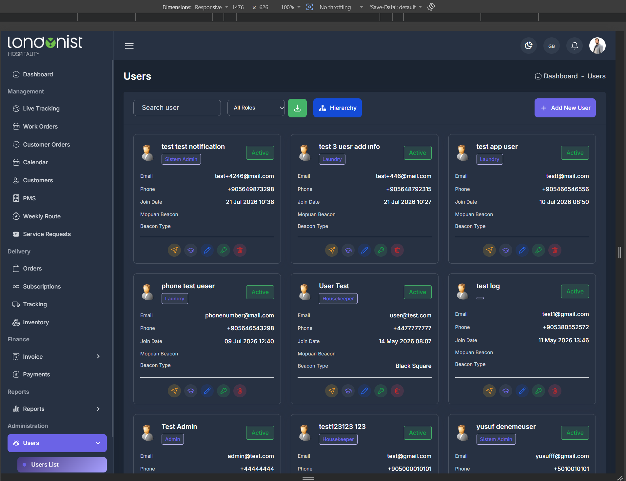The image size is (626, 481).
Task: Open the Payments page
Action: (x=36, y=374)
